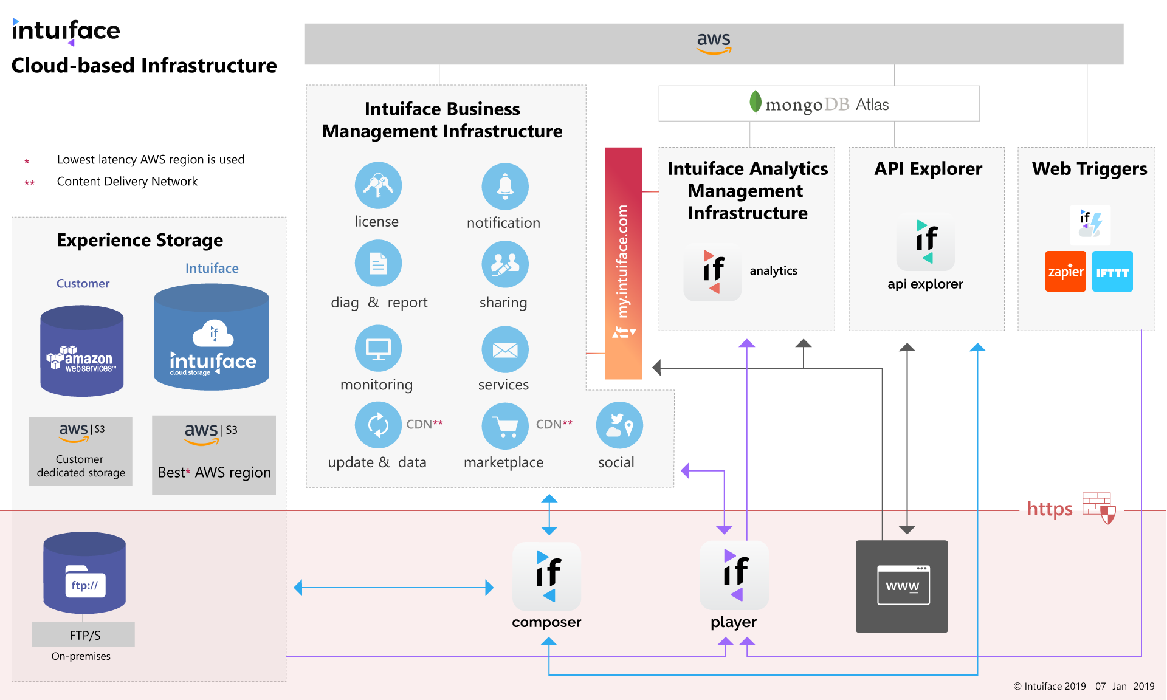Click the Customer dedicated storage S3 box
Screen dimensions: 1167x700
(x=80, y=451)
